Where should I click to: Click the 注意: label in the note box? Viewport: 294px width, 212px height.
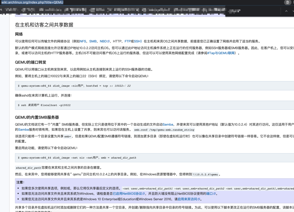click(x=20, y=182)
